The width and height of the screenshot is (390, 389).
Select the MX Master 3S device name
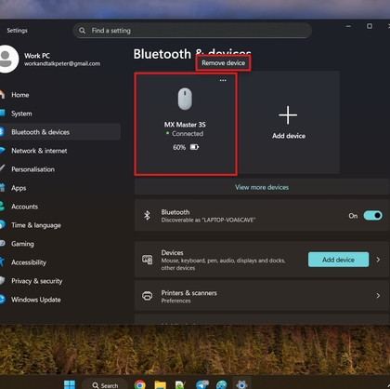pos(185,125)
